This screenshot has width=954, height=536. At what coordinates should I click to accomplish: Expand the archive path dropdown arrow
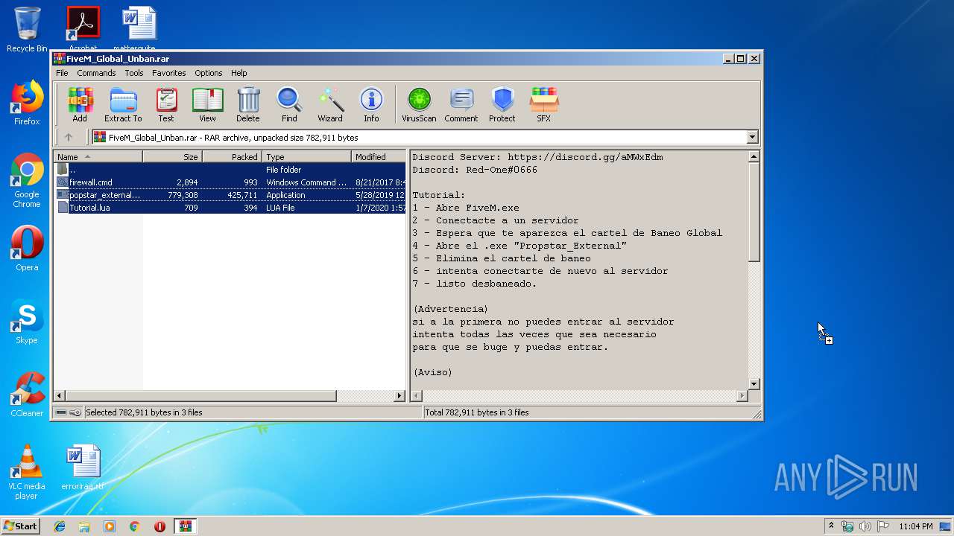tap(752, 137)
